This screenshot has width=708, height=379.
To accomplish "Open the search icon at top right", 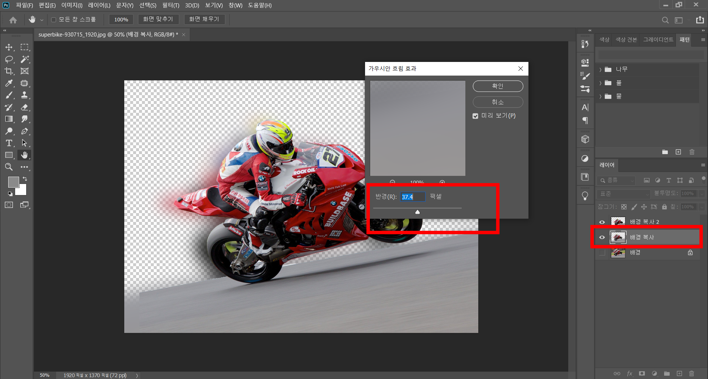I will coord(665,20).
